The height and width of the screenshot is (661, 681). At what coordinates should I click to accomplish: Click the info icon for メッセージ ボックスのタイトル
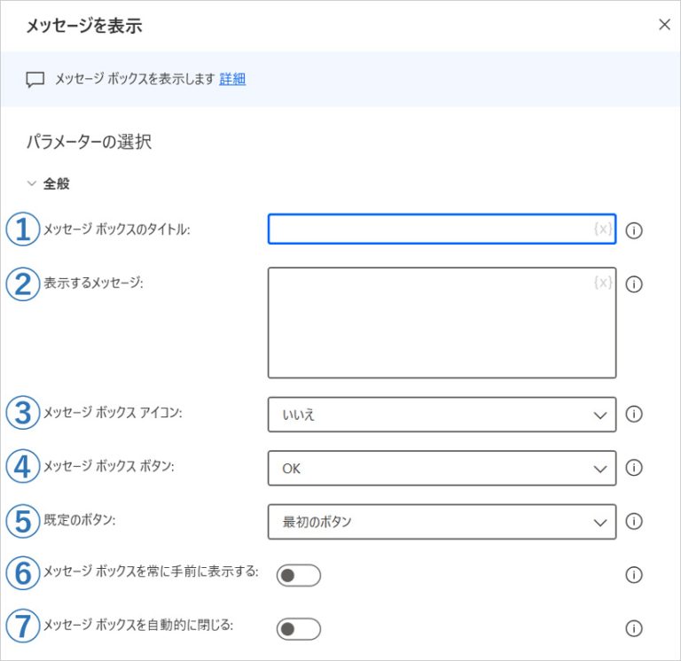(x=634, y=230)
